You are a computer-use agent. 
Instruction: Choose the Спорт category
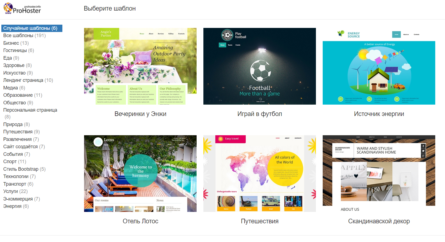tap(15, 162)
